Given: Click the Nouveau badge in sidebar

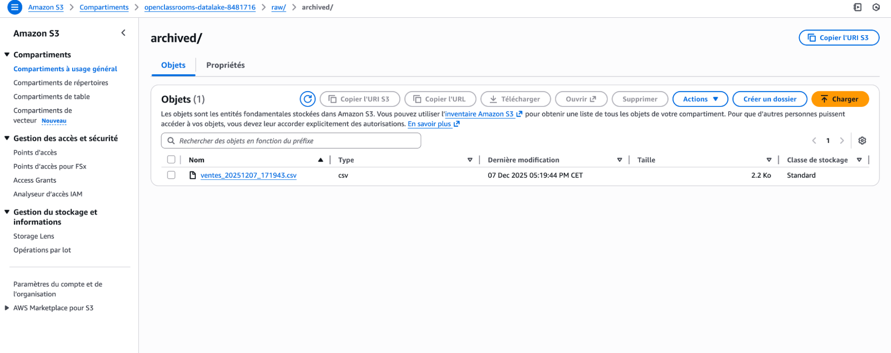Looking at the screenshot, I should [54, 121].
